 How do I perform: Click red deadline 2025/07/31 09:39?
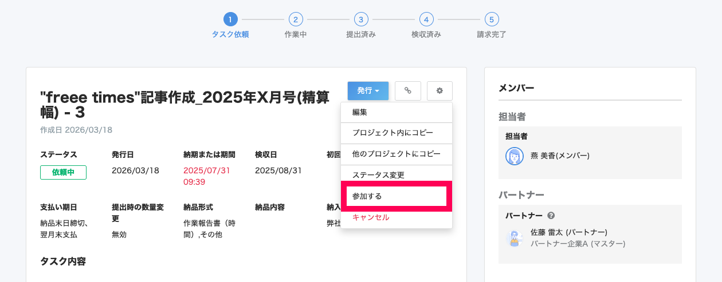click(x=207, y=176)
